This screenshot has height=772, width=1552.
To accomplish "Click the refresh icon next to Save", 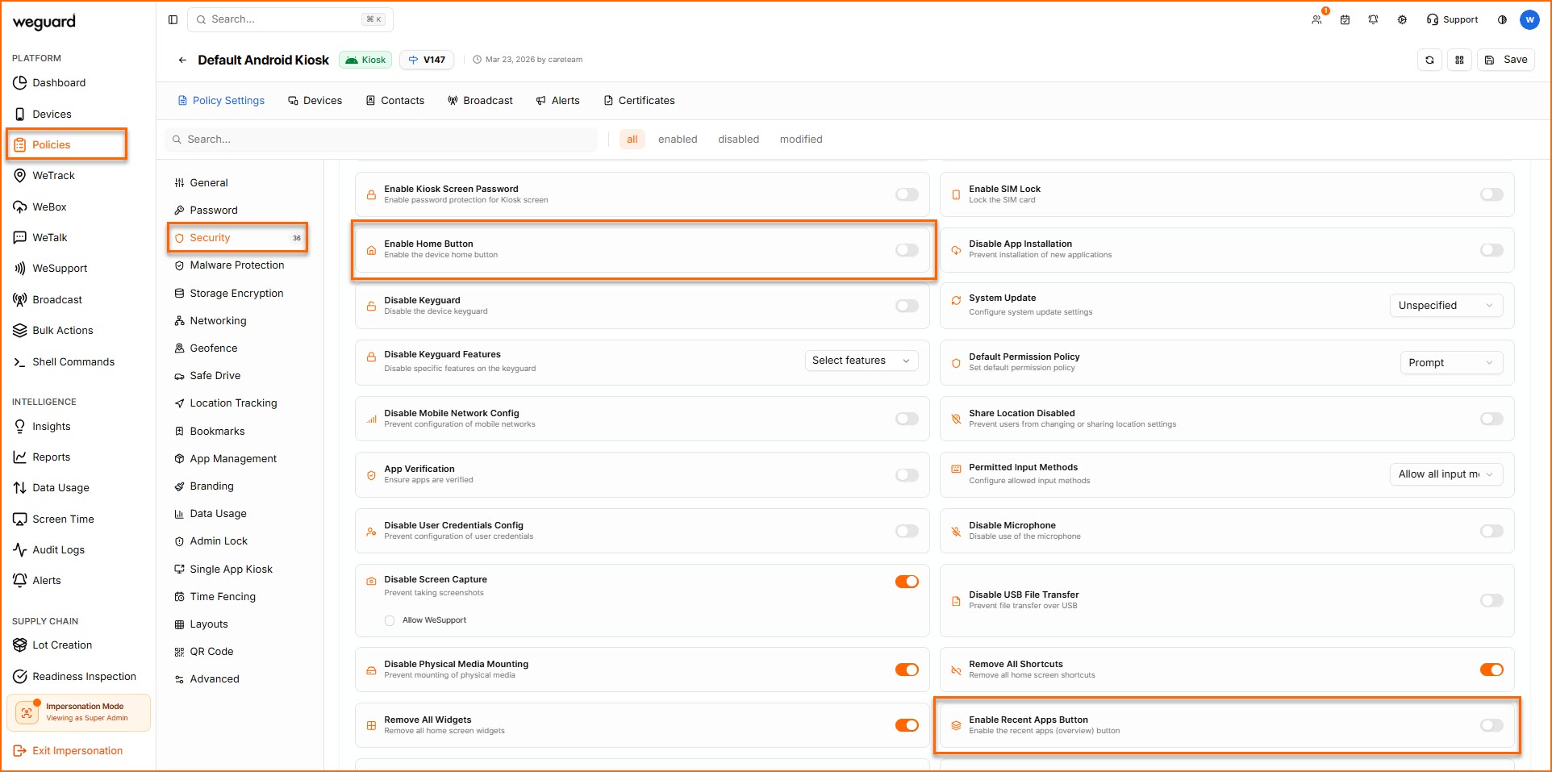I will (x=1429, y=60).
